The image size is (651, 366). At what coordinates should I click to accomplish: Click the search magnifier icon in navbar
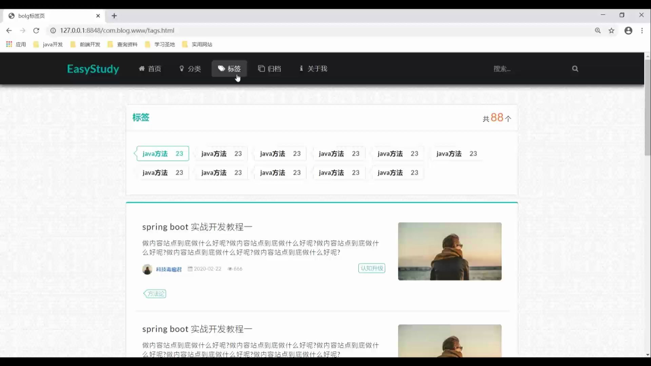[x=575, y=69]
